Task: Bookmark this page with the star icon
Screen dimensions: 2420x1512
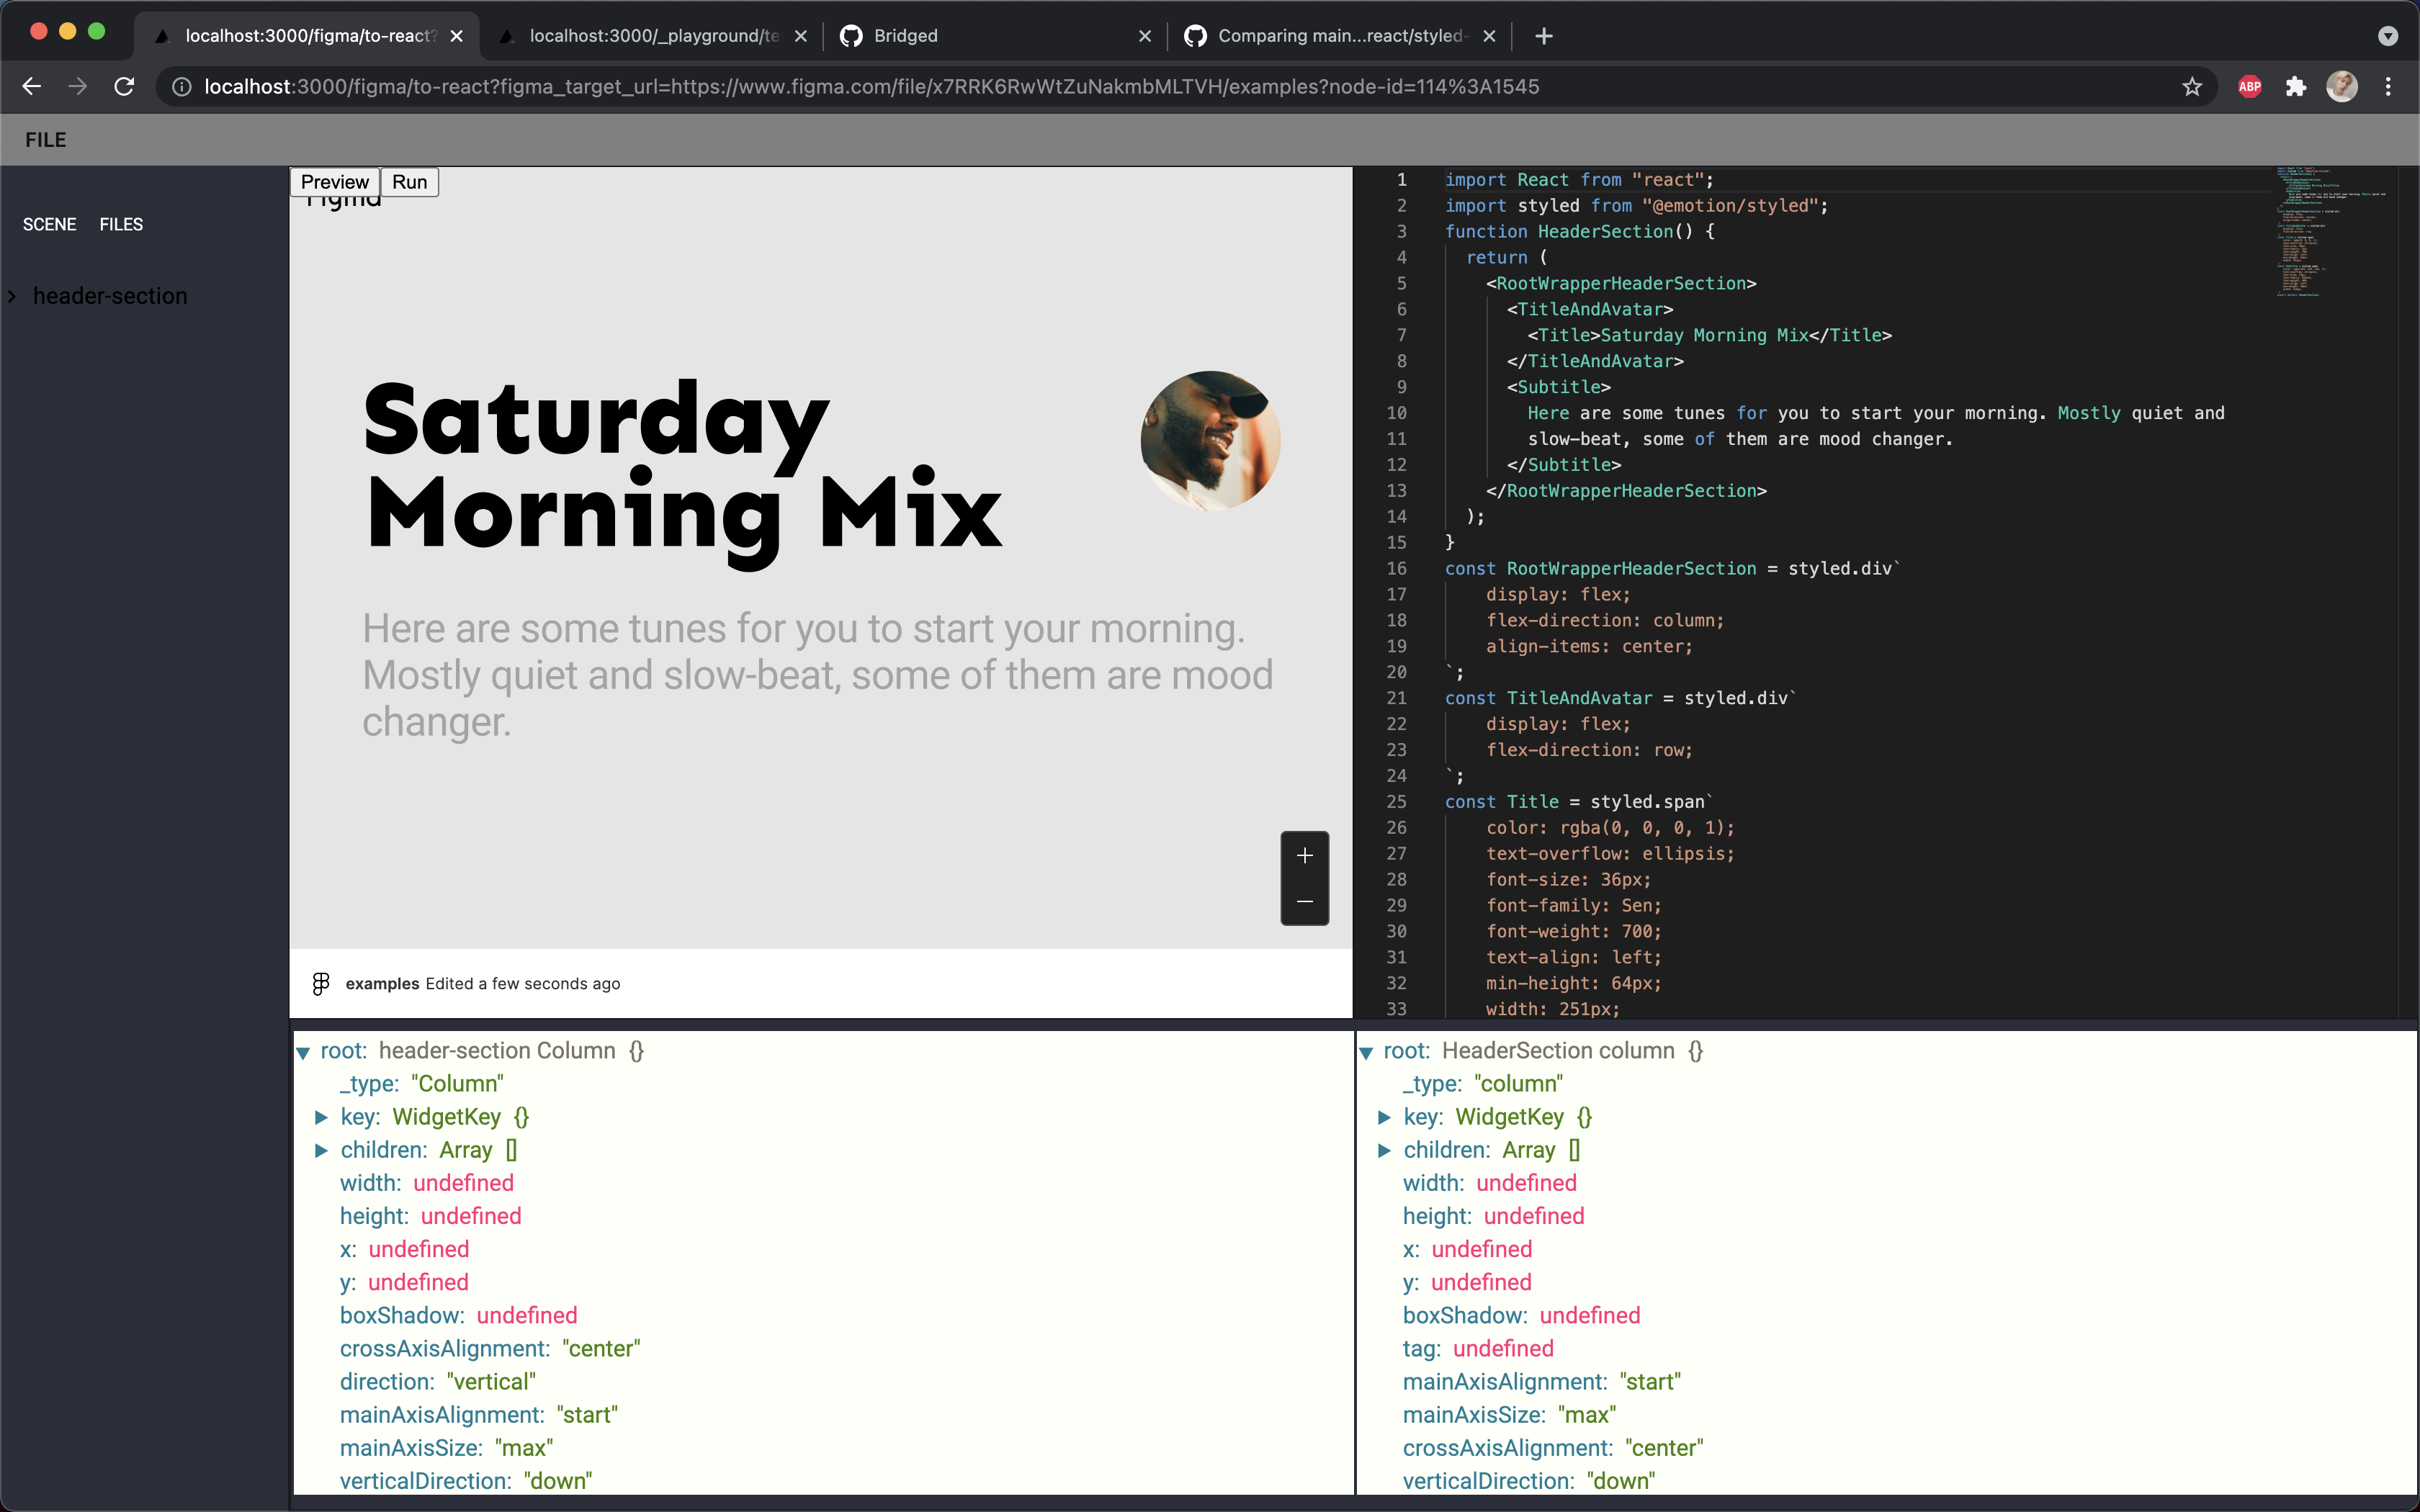Action: pos(2192,87)
